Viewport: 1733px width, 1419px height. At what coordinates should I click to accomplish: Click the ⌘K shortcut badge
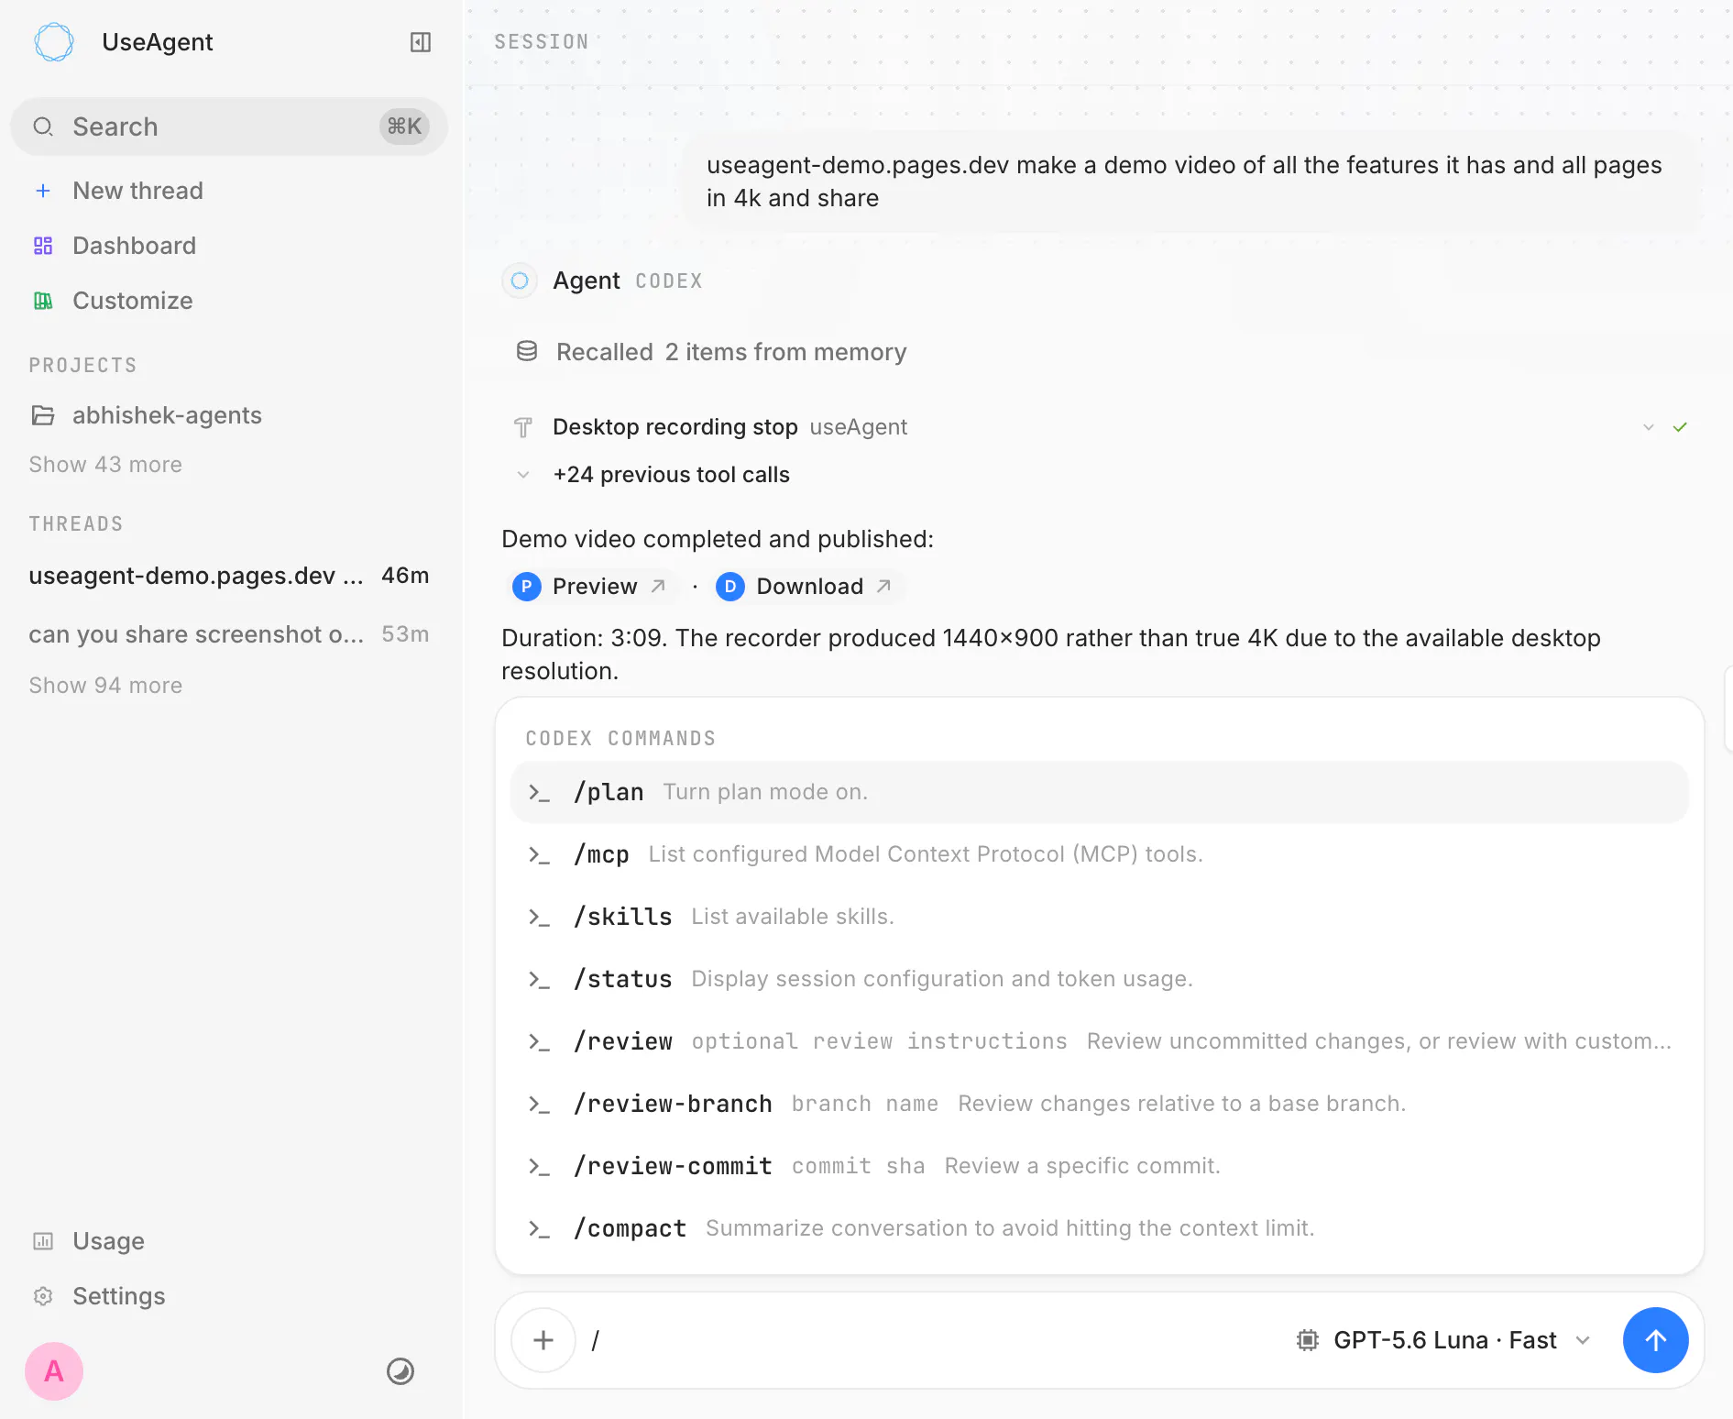[x=404, y=126]
